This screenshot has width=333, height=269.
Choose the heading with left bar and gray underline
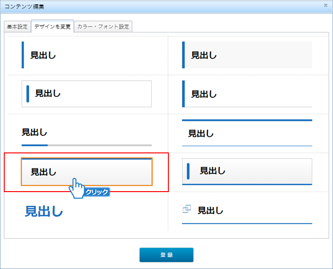(247, 94)
